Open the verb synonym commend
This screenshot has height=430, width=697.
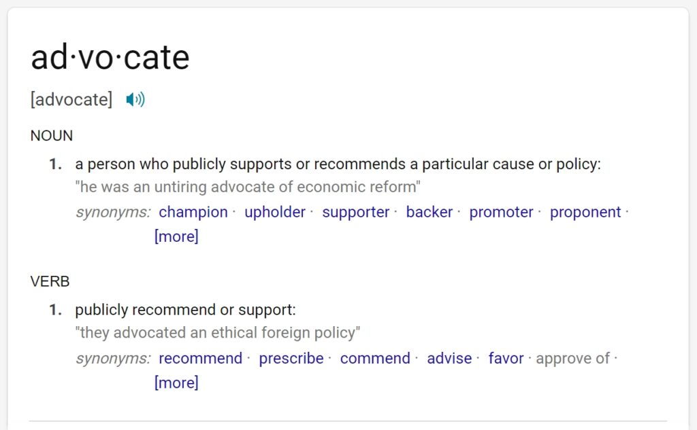(x=375, y=358)
